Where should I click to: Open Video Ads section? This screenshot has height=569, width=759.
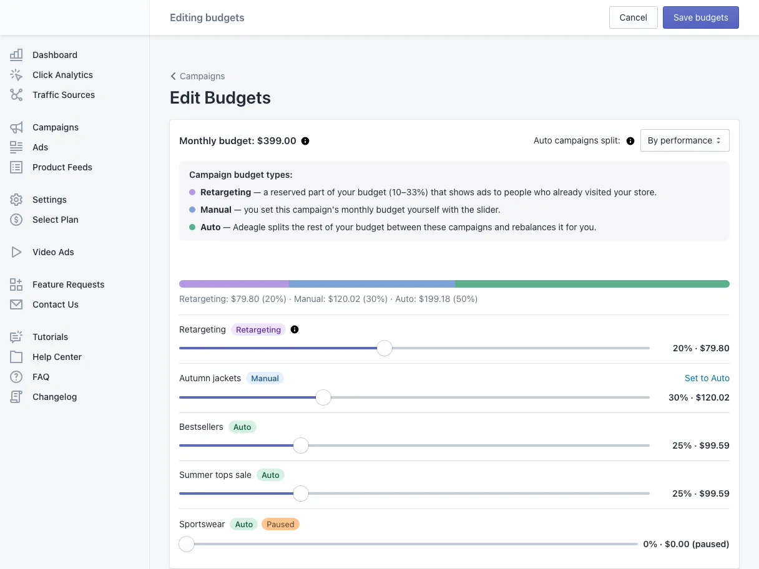[x=54, y=252]
